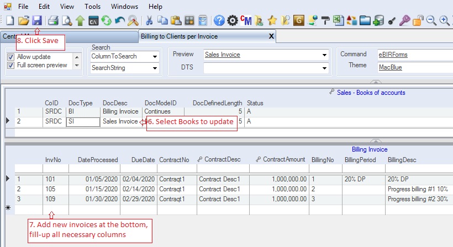The height and width of the screenshot is (247, 453).
Task: Click the yellow star favorites icon
Action: (272, 21)
